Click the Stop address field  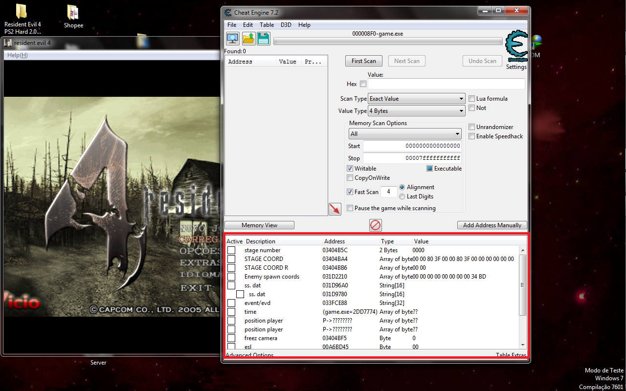pyautogui.click(x=412, y=158)
